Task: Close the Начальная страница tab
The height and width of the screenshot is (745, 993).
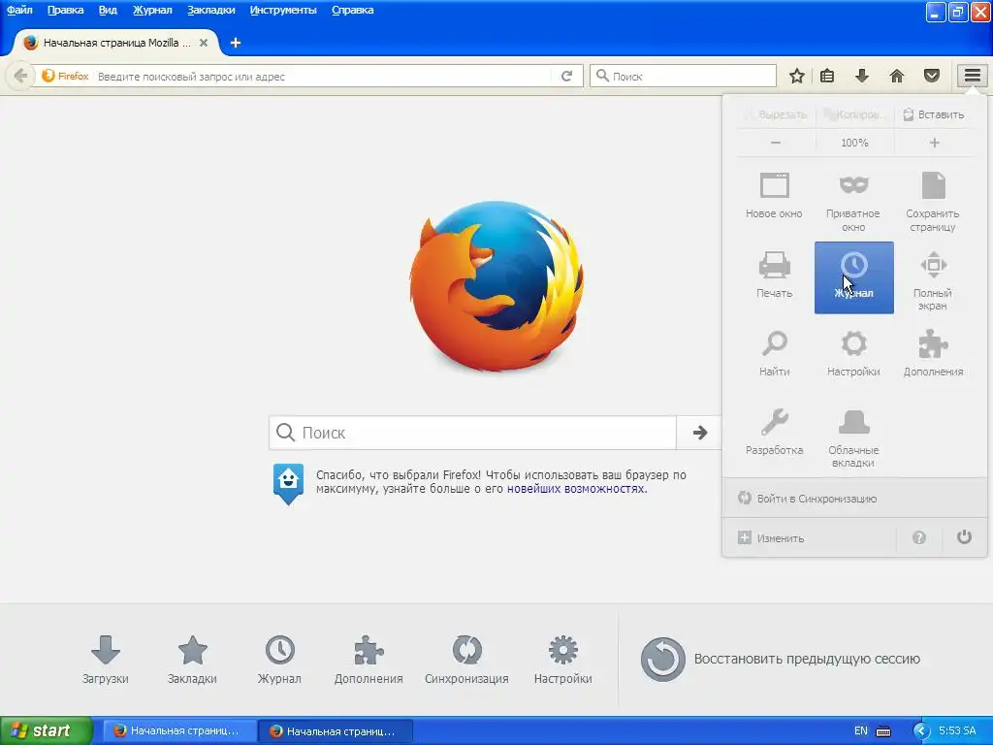Action: tap(204, 43)
